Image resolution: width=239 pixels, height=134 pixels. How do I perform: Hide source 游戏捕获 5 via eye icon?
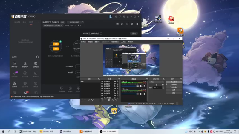(x=115, y=84)
